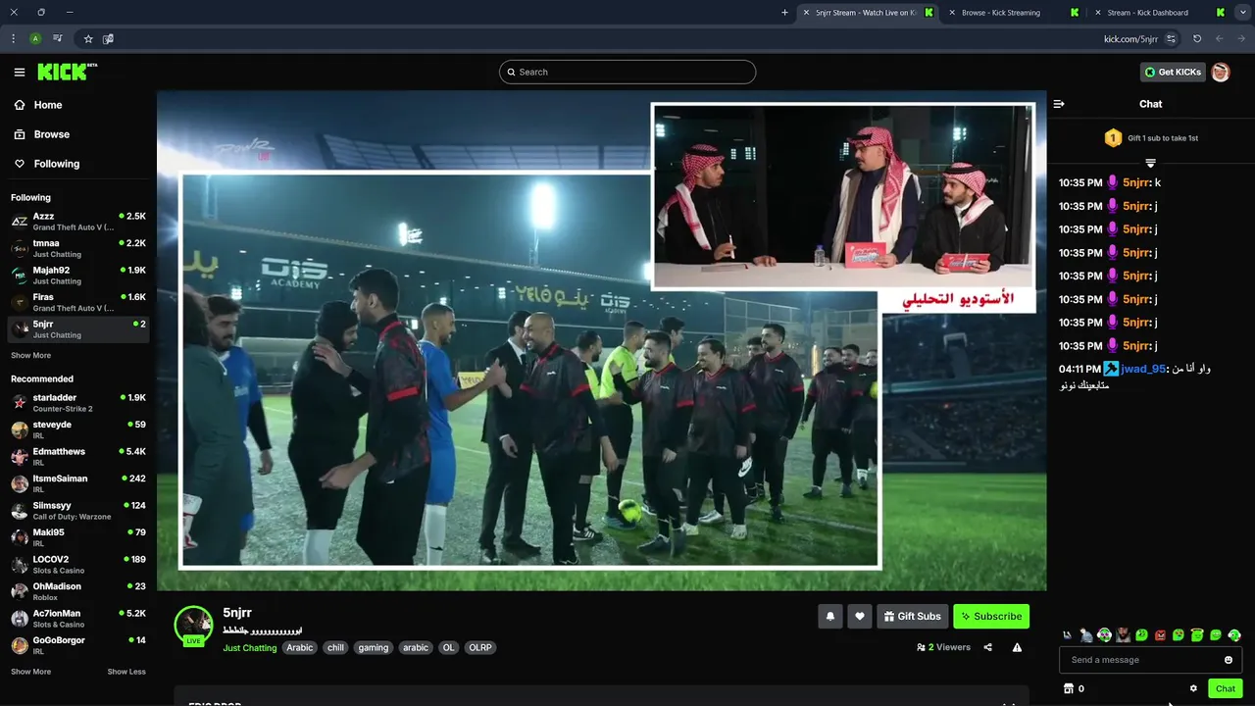
Task: Click the green Chat send button
Action: pos(1226,688)
